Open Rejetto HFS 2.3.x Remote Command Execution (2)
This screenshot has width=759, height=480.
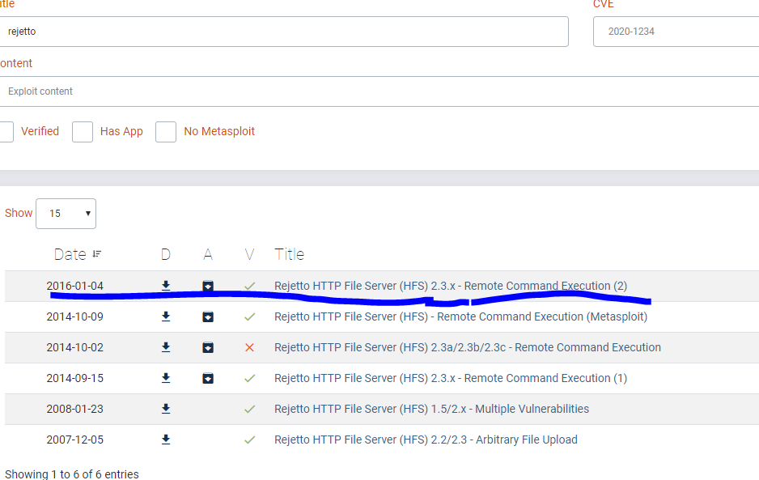tap(450, 286)
